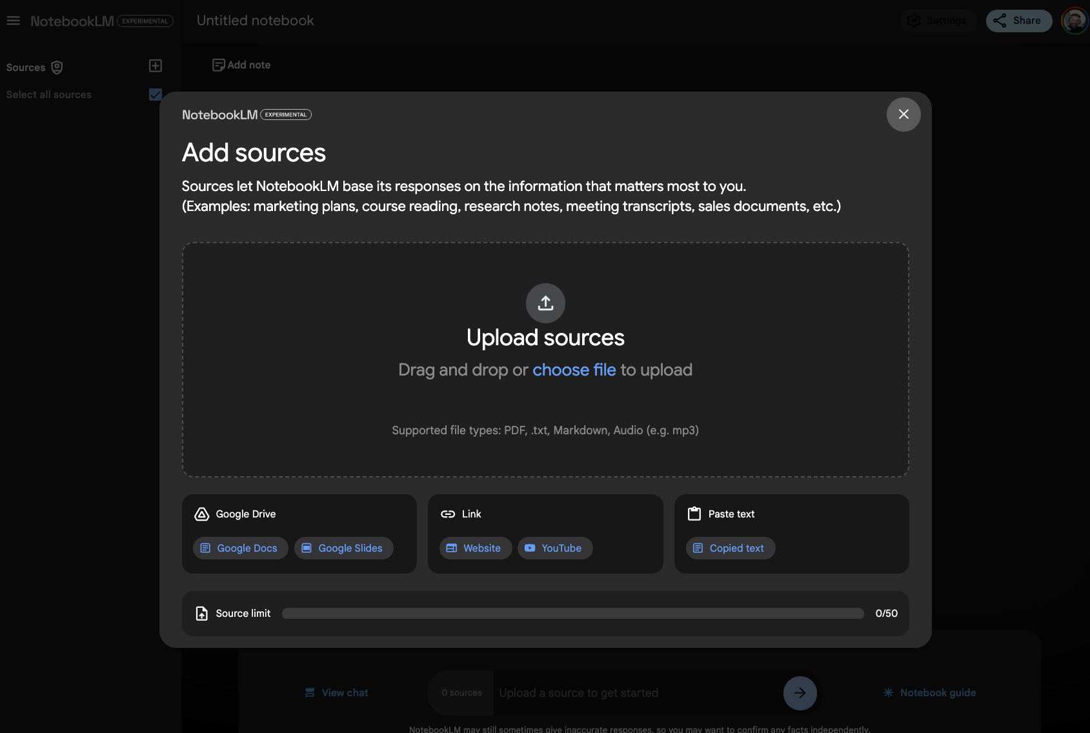Click the Untitled notebook title

click(256, 21)
